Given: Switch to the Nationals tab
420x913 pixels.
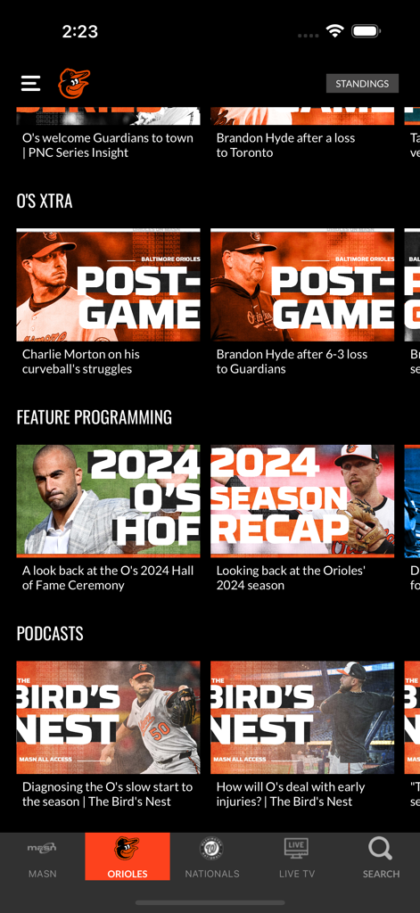Looking at the screenshot, I should pyautogui.click(x=212, y=857).
